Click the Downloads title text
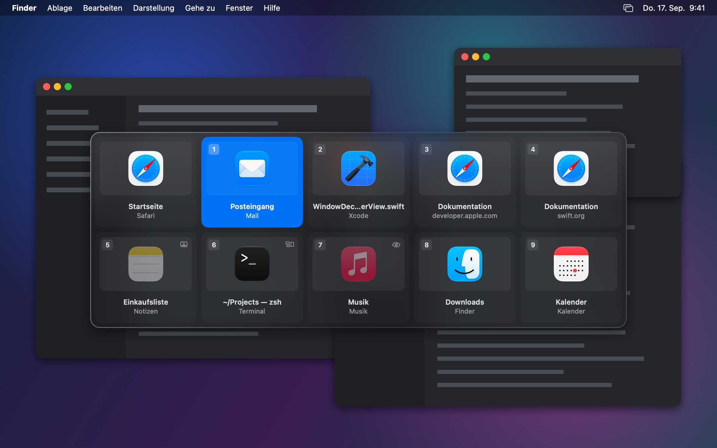The width and height of the screenshot is (717, 448). 465,302
